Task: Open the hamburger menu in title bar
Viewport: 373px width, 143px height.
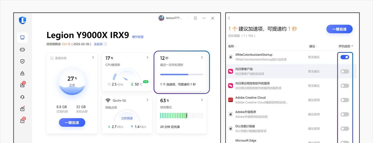Action: click(195, 18)
